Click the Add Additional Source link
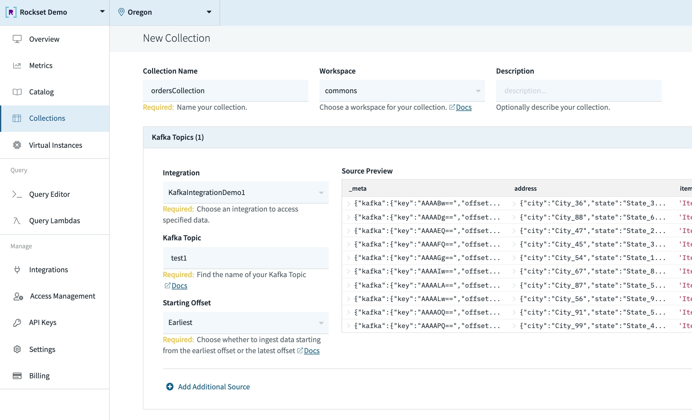Screen dimensions: 692x420 [x=214, y=387]
